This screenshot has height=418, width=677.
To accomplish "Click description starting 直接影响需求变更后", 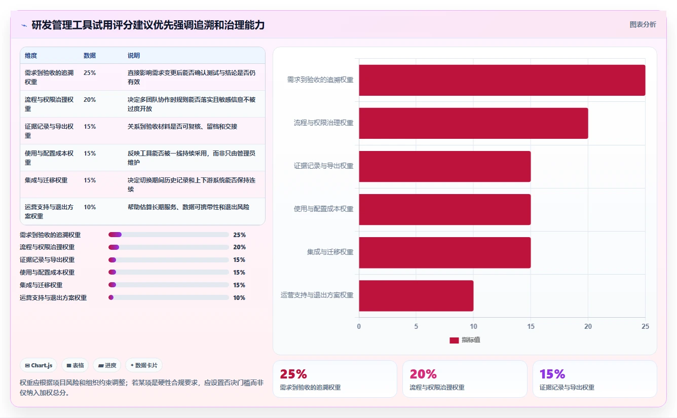I will click(192, 78).
